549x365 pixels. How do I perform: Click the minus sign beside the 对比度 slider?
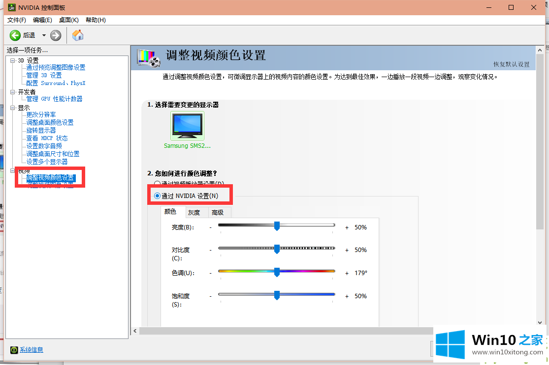210,250
